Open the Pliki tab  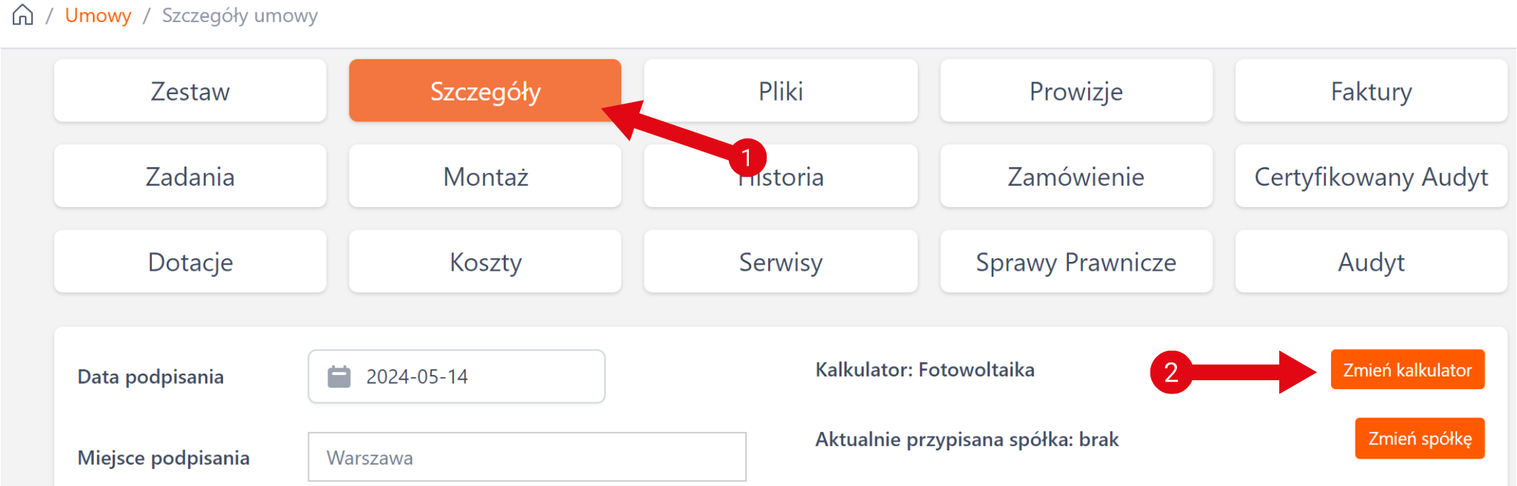(x=780, y=91)
